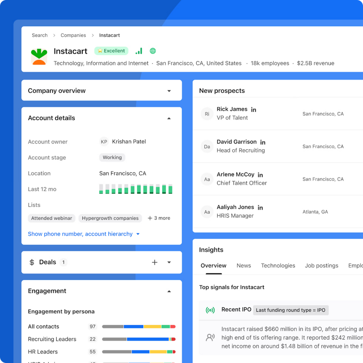
Task: Click the person icon beside the IPO summary
Action: (210, 337)
